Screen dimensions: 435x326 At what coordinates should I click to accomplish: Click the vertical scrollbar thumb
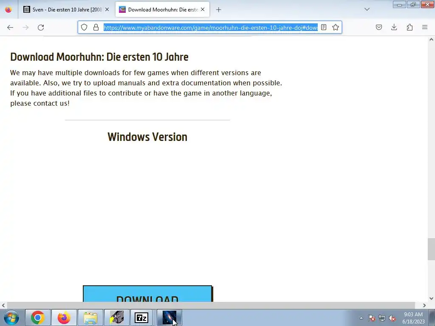431,249
